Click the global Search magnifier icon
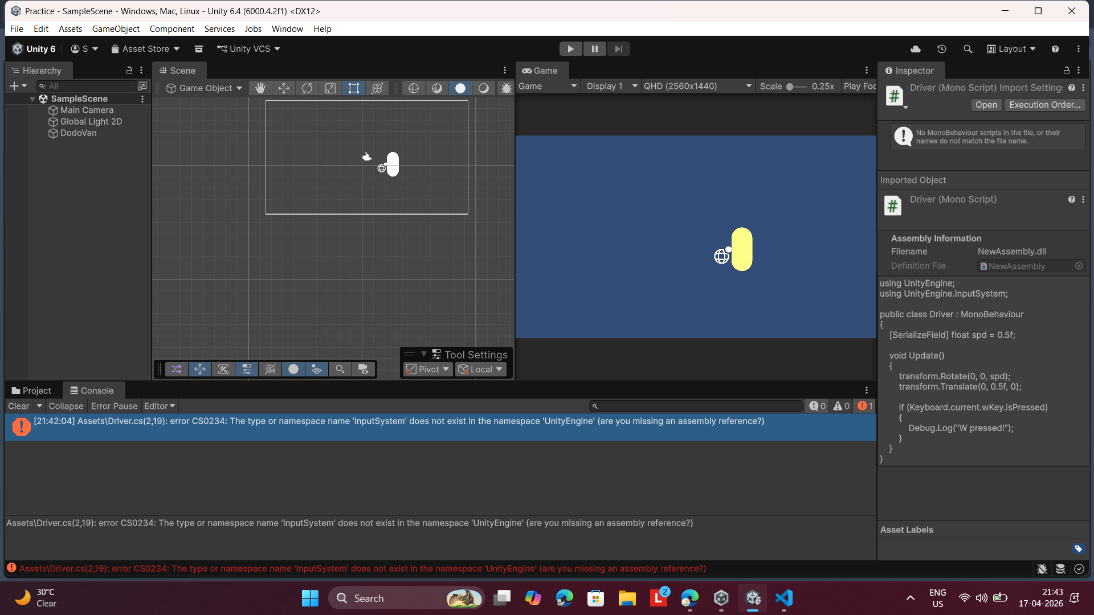The width and height of the screenshot is (1094, 615). pyautogui.click(x=968, y=49)
